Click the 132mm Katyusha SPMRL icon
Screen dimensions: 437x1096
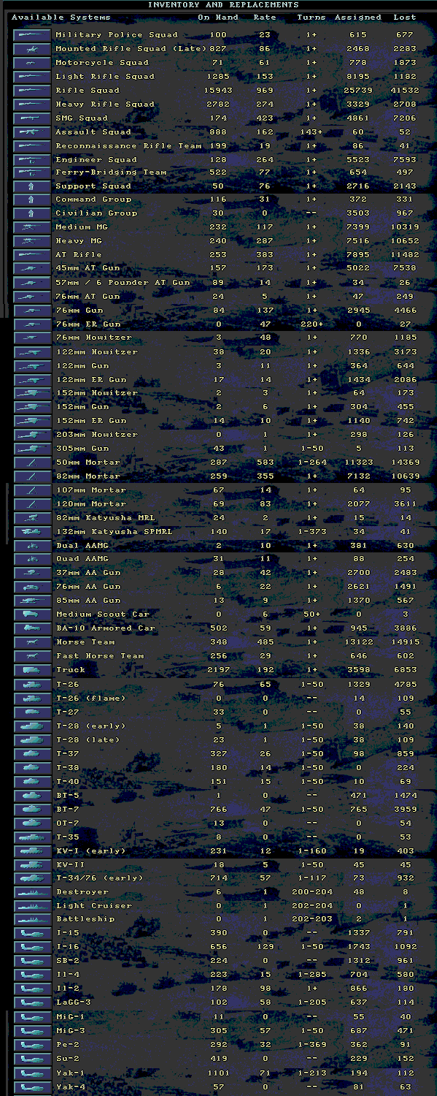tap(32, 531)
